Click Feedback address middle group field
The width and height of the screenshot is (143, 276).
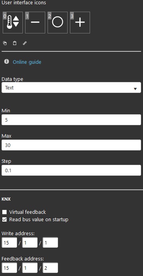coord(30,268)
